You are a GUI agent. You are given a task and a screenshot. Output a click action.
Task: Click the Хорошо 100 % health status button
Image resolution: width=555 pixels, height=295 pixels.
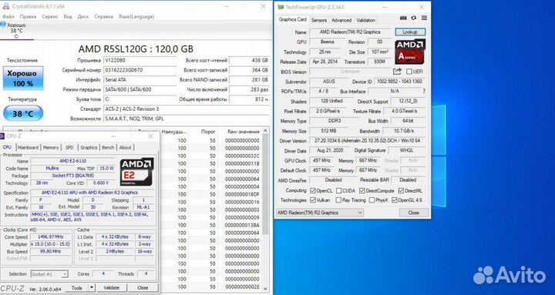pos(23,78)
